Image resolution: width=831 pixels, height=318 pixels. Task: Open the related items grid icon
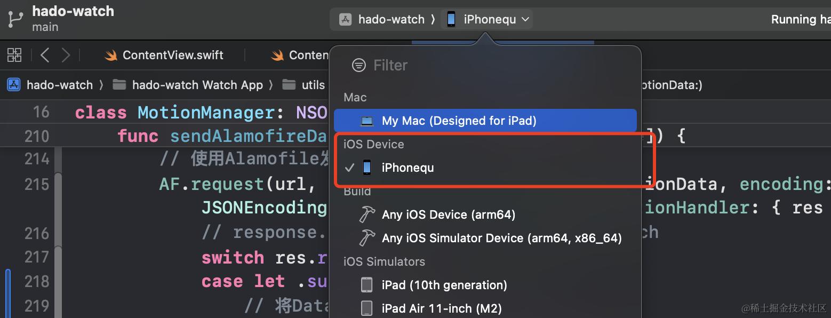(14, 55)
